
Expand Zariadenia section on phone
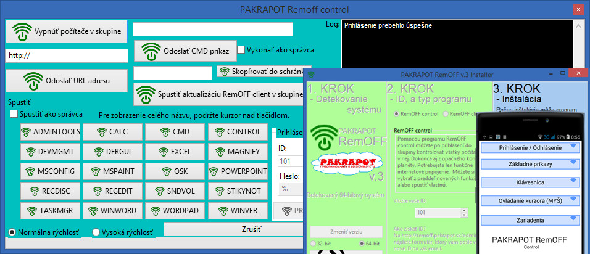point(530,220)
